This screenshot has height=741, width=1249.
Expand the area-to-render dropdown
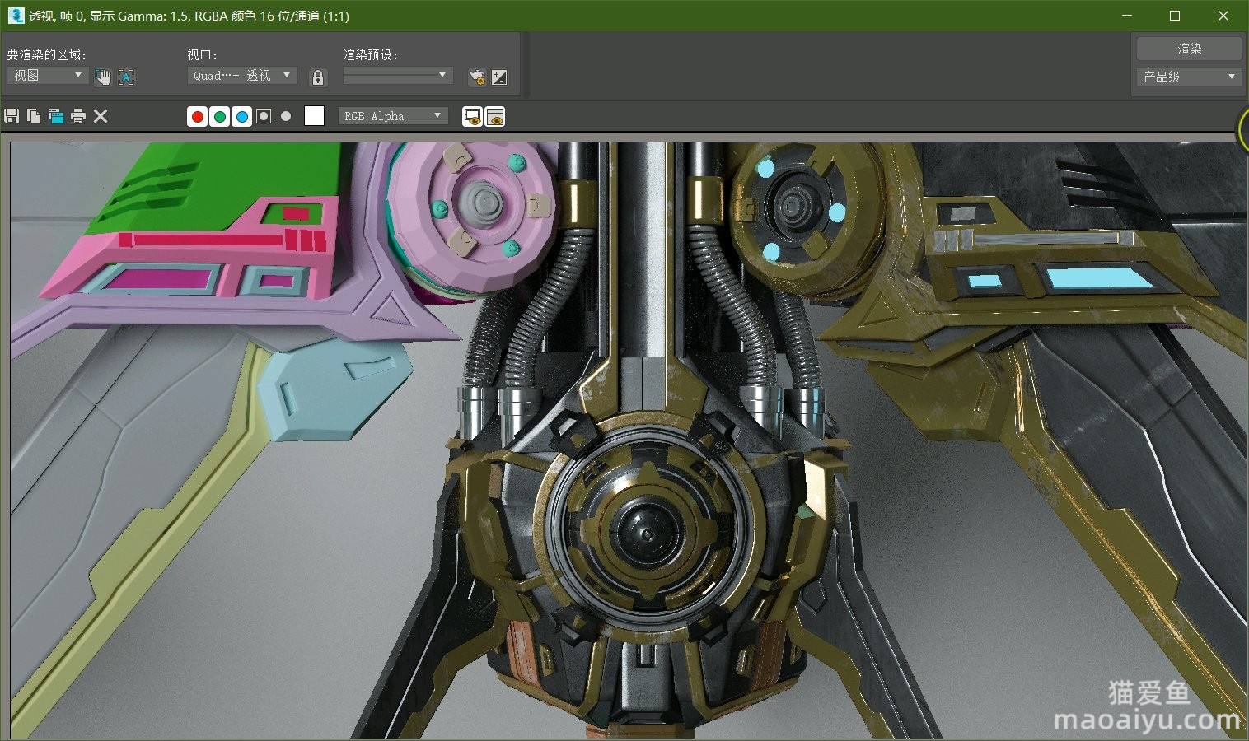[48, 75]
